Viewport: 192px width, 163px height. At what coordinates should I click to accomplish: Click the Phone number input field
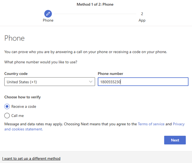(x=143, y=82)
